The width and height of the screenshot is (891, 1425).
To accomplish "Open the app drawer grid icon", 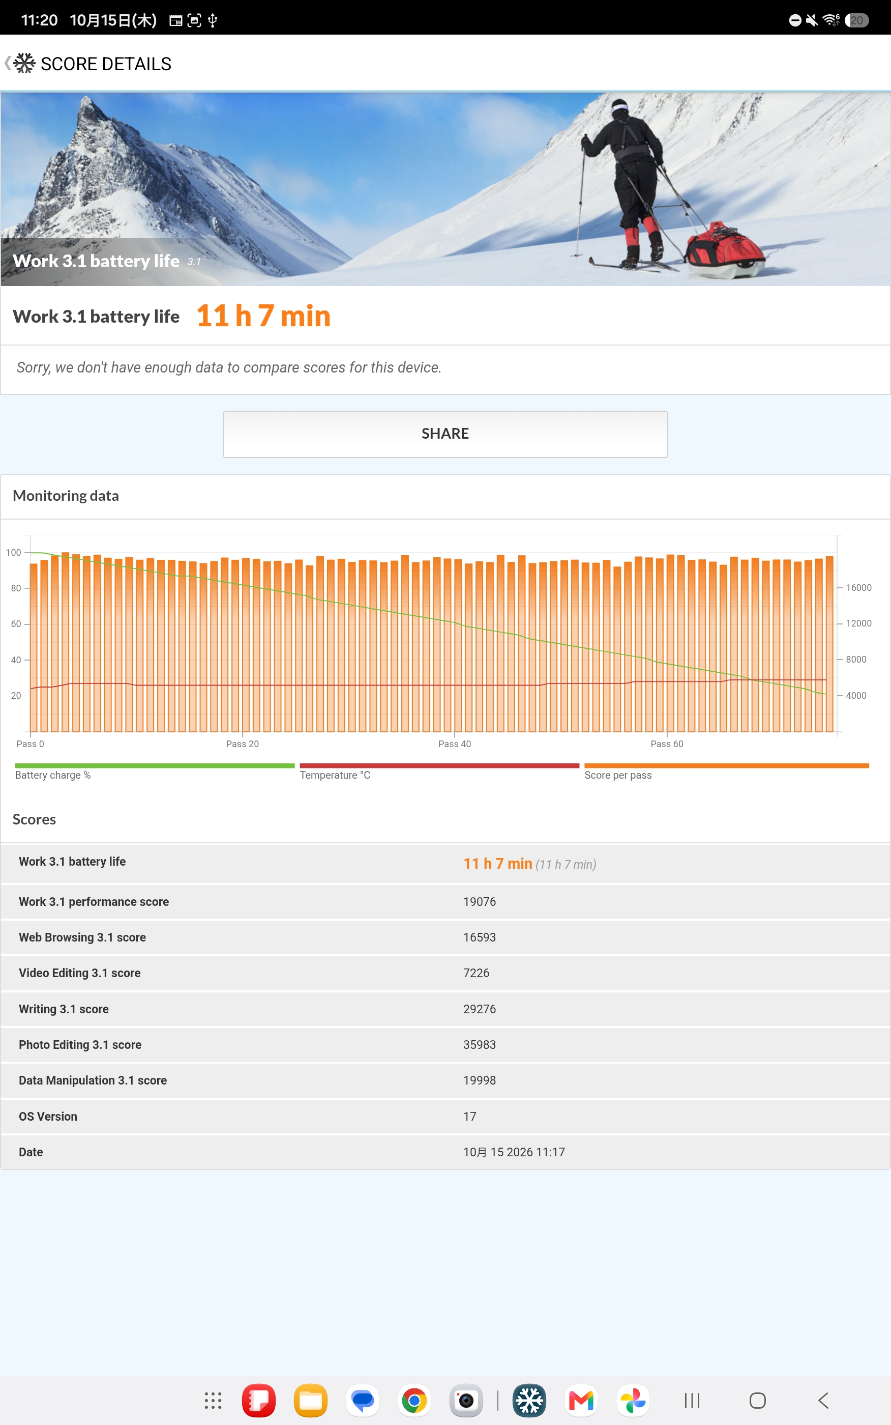I will tap(213, 1400).
